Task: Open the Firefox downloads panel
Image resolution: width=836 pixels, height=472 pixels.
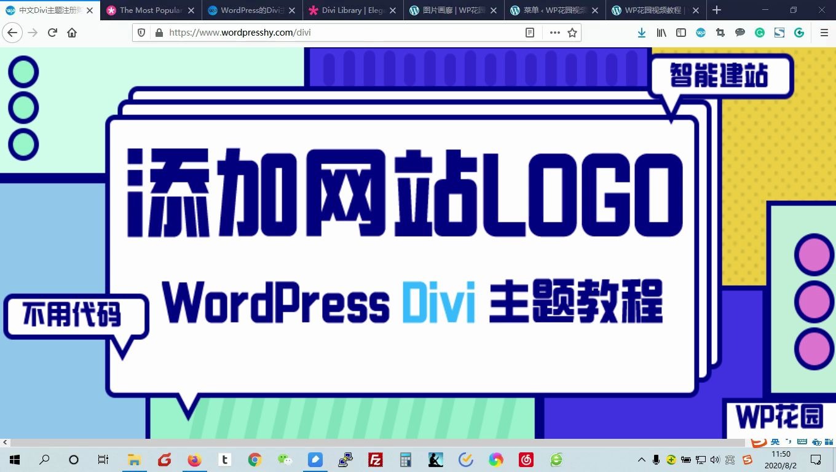Action: (x=642, y=33)
